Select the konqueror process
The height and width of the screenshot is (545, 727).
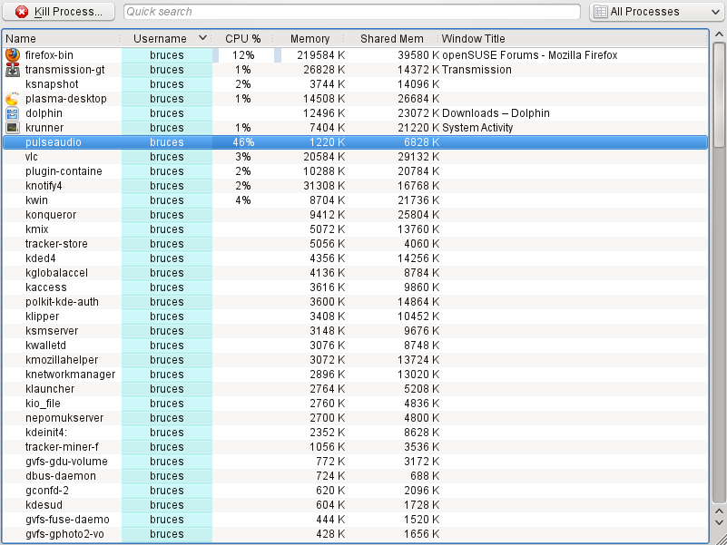[x=51, y=215]
